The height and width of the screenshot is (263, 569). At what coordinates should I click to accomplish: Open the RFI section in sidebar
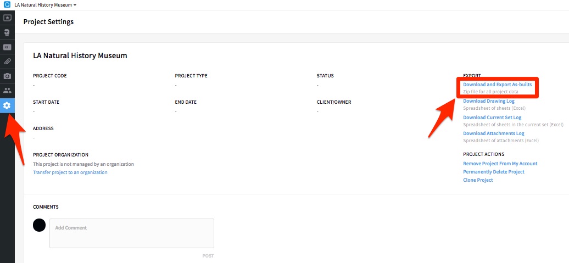(7, 47)
